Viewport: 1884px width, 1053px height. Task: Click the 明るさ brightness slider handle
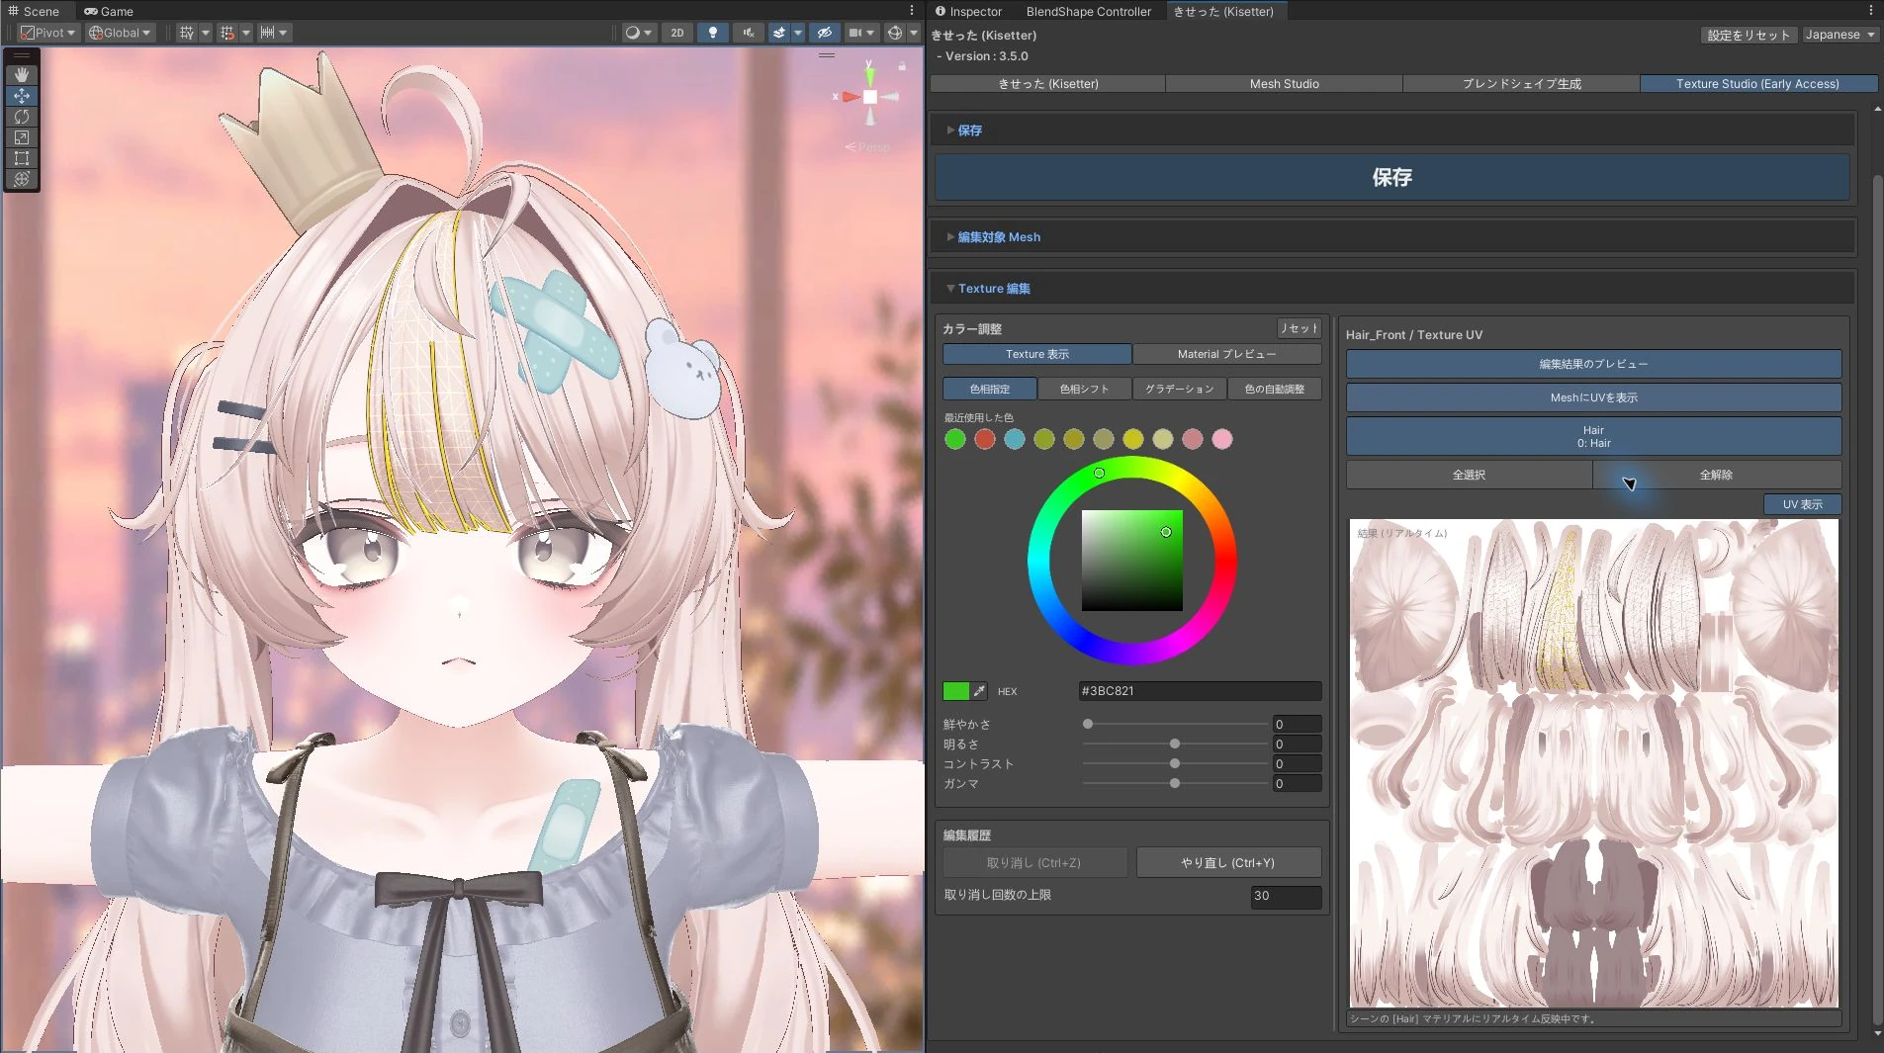[x=1175, y=744]
